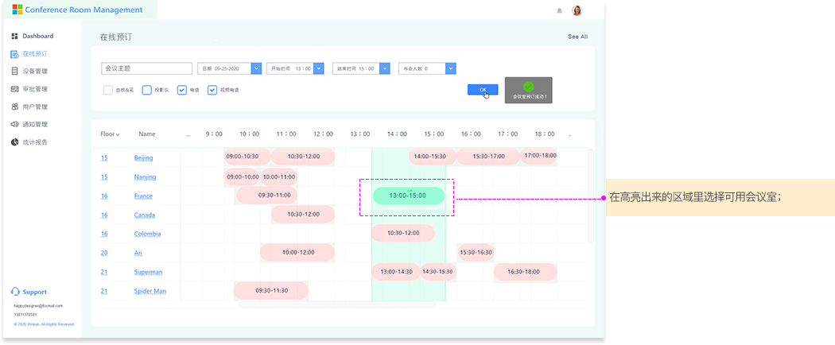Click the 统计报告 pie chart icon

[14, 141]
